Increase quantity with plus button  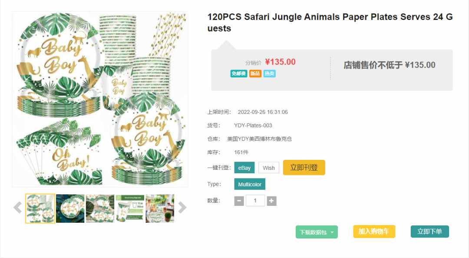tap(271, 201)
